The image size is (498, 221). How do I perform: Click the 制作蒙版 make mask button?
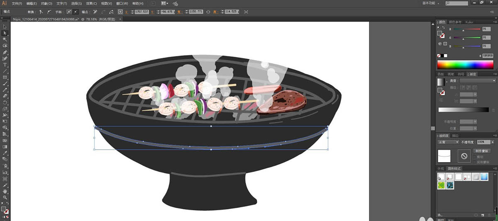coord(482,151)
